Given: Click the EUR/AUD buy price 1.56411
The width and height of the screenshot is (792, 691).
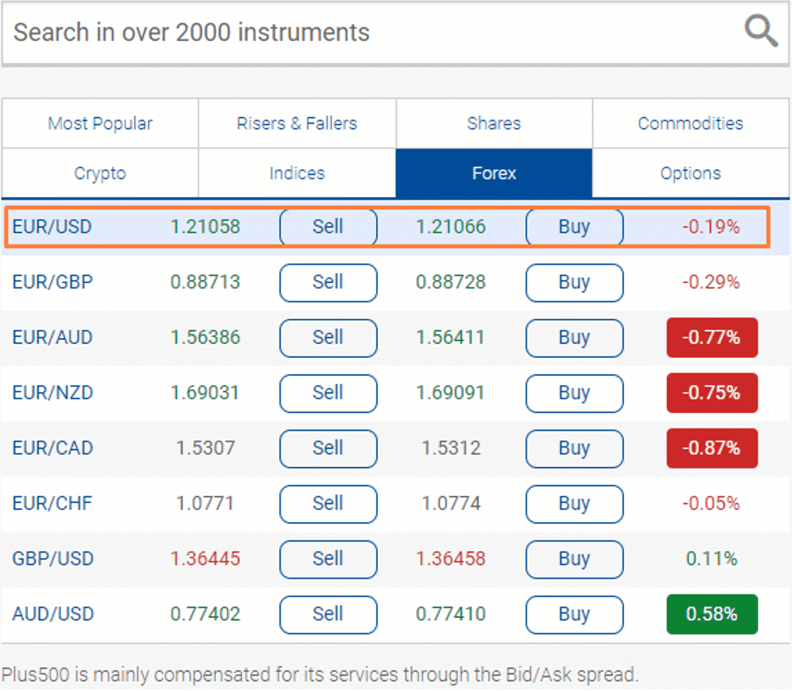Looking at the screenshot, I should [x=451, y=338].
